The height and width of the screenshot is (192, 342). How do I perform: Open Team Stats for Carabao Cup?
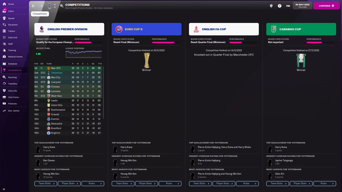[278, 183]
